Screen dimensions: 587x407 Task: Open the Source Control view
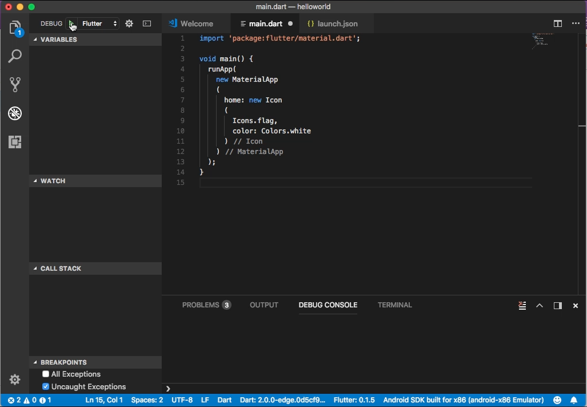[15, 84]
